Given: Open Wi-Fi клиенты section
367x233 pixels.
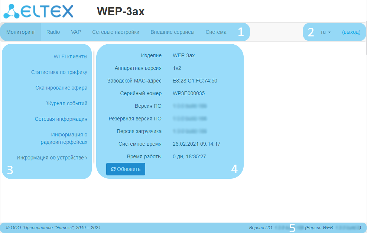Looking at the screenshot, I should pos(71,56).
